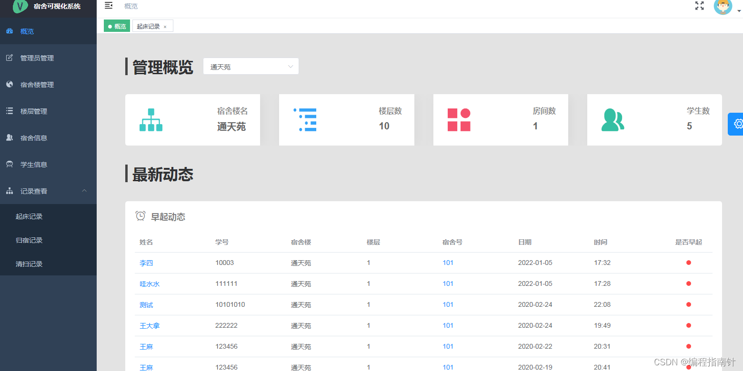Open the user avatar menu
The height and width of the screenshot is (371, 743).
coord(723,6)
